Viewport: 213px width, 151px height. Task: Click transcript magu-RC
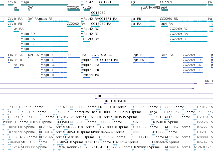pos(28,44)
